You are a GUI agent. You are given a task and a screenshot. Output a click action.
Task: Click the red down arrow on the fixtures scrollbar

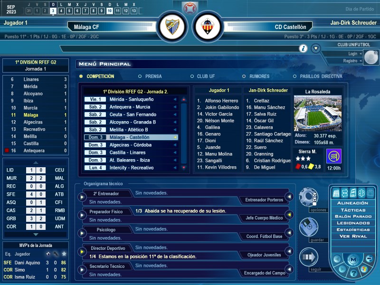pyautogui.click(x=184, y=168)
